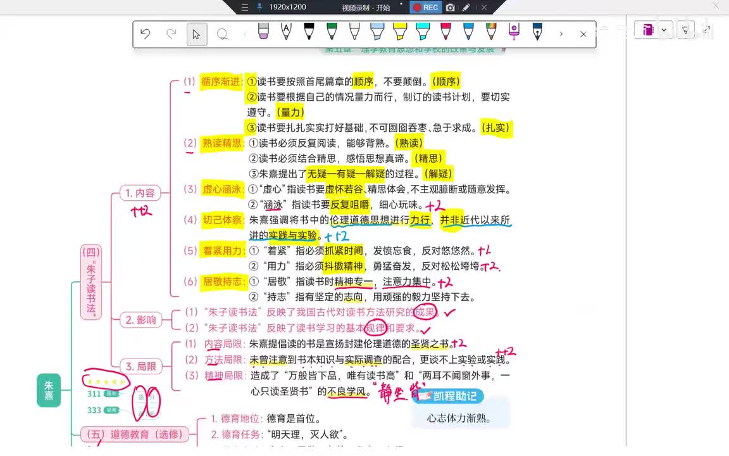This screenshot has width=729, height=456.
Task: Open dropdown arrow beside notebook icon
Action: click(664, 30)
